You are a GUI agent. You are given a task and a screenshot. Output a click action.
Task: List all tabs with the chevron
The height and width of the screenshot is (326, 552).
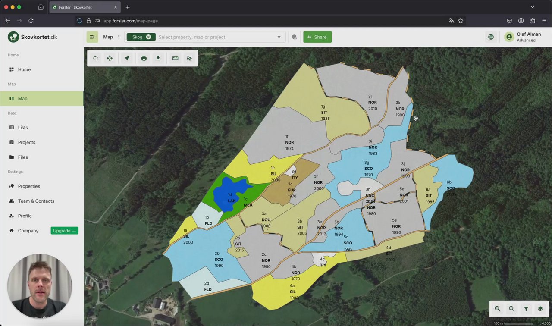click(x=533, y=7)
